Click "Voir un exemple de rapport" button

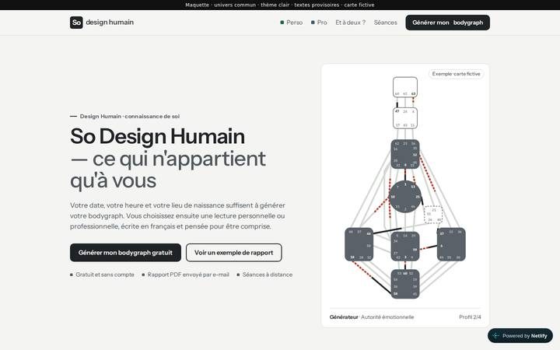233,253
